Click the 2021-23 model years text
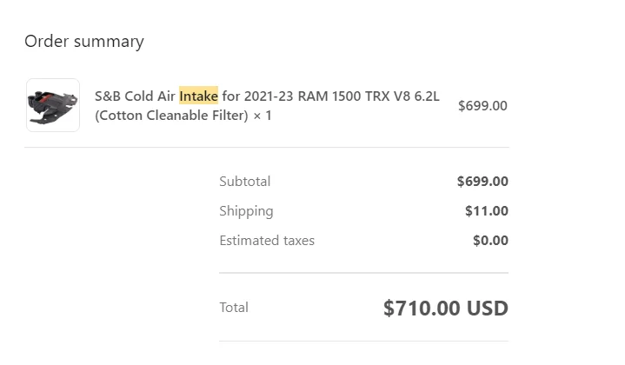Screen dimensions: 625x365 [x=269, y=96]
